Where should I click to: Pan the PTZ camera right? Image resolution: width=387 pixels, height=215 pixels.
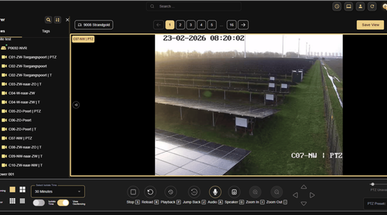tap(312, 195)
